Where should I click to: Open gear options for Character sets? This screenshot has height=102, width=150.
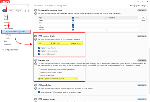pos(35,64)
